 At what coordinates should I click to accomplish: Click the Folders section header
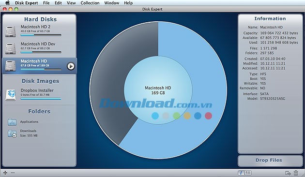(39, 112)
